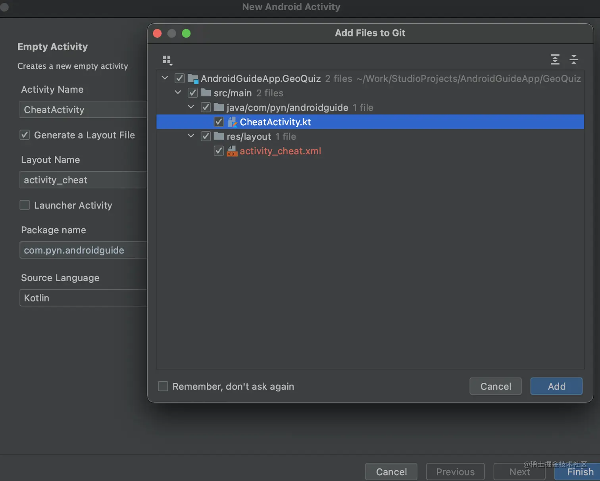The image size is (600, 481).
Task: Select the src/main row label
Action: tap(233, 93)
